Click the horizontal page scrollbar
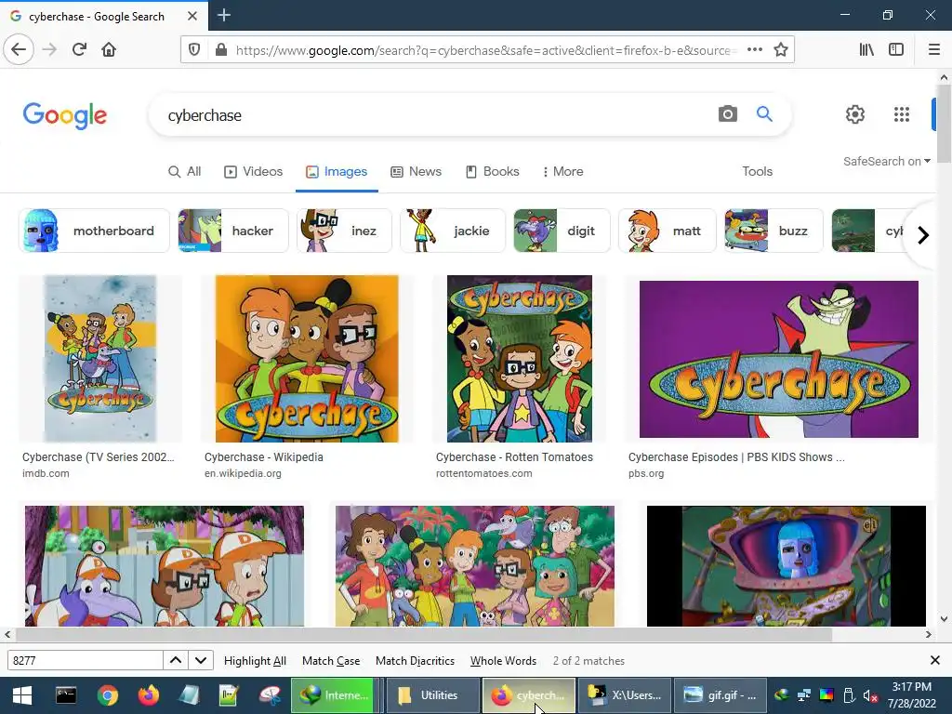Screen dimensions: 952x714 click(x=423, y=634)
